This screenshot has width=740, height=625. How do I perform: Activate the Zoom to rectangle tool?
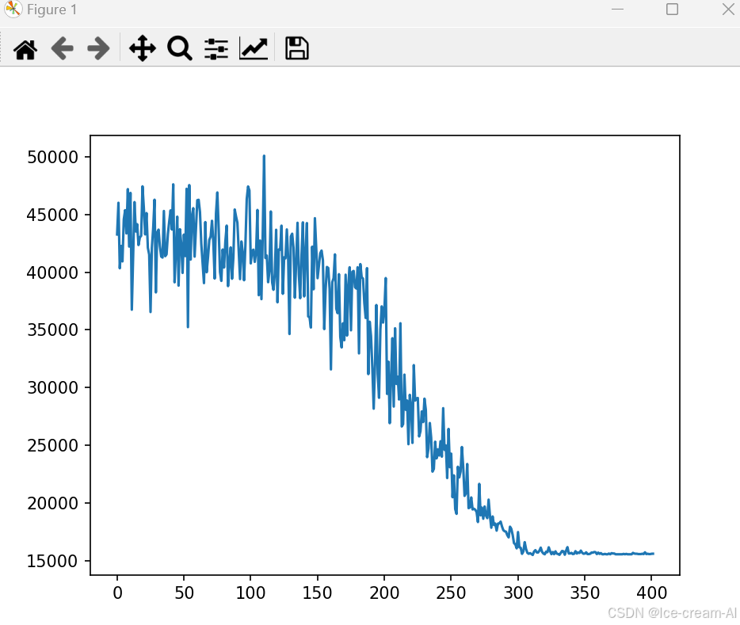point(179,48)
